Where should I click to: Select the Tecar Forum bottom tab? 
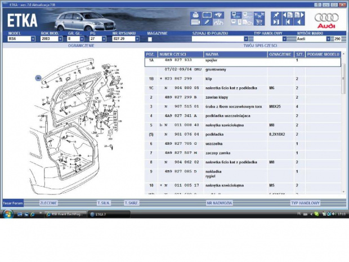point(13,203)
